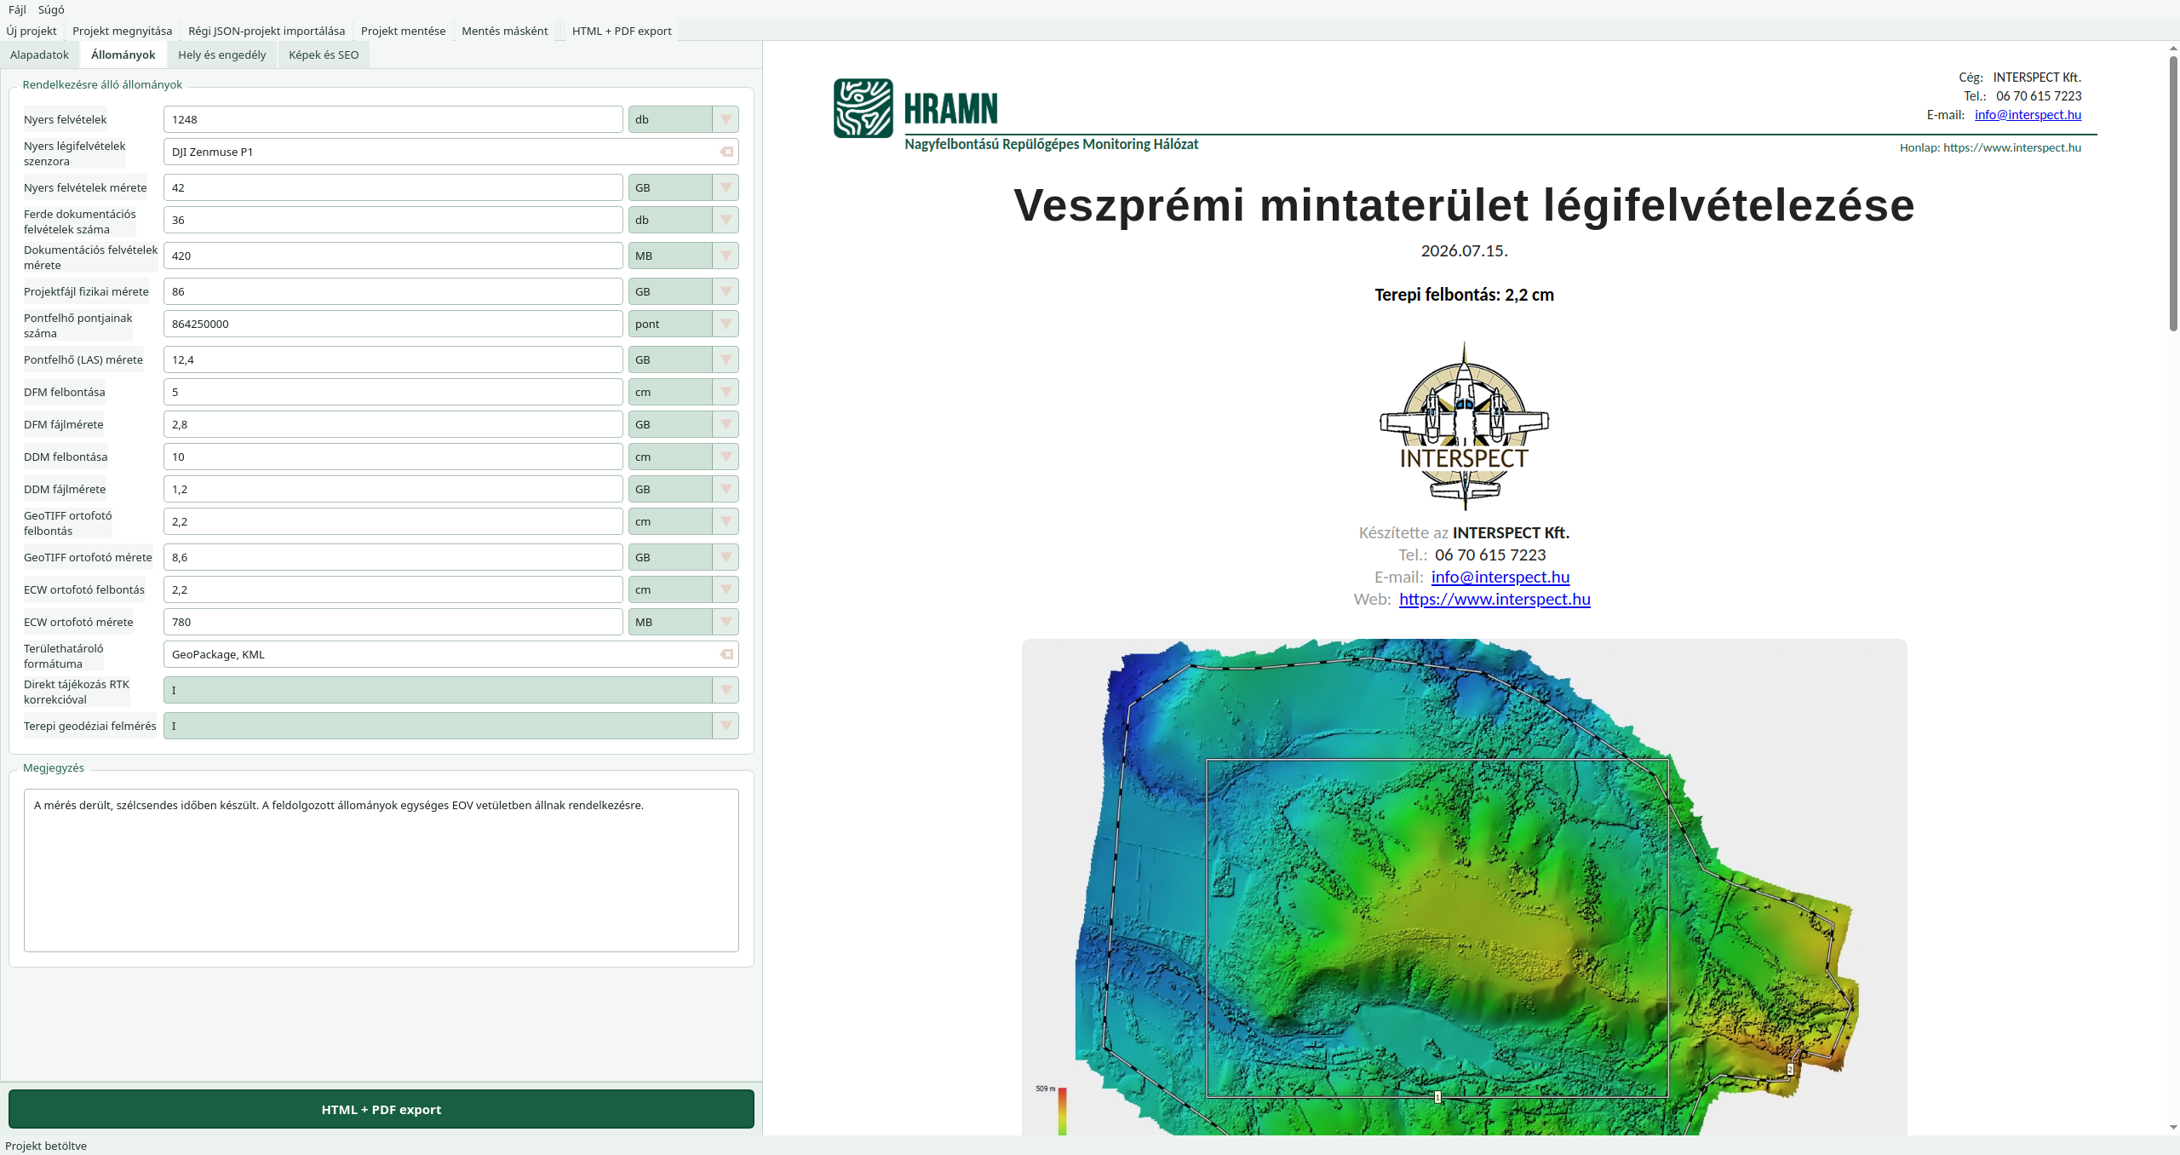Open Direkt tájékozás RTK korrekcióval dropdown

coord(450,690)
